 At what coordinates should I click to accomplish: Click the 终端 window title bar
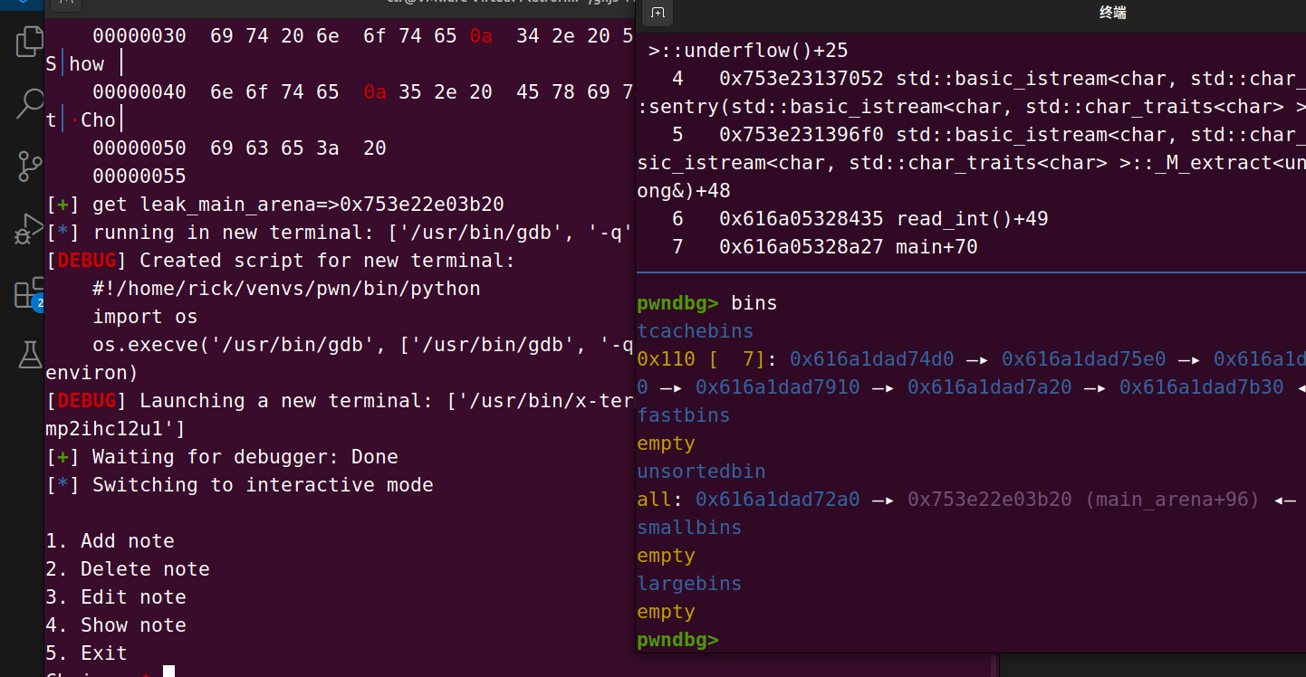coord(1112,13)
